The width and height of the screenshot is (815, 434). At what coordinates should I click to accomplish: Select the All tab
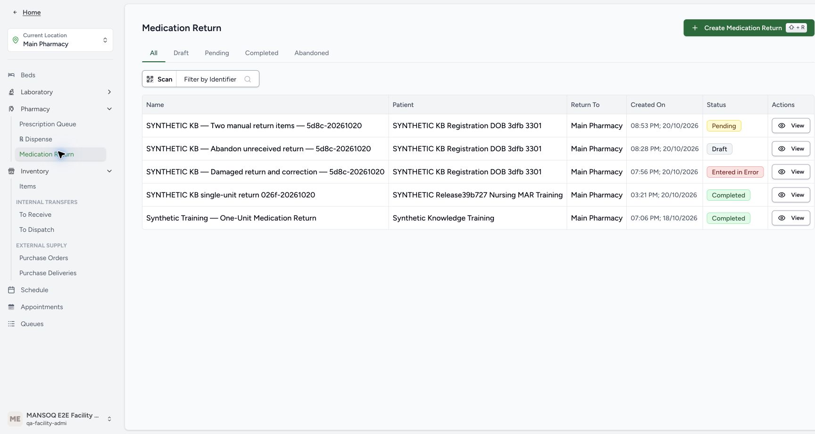click(x=154, y=53)
